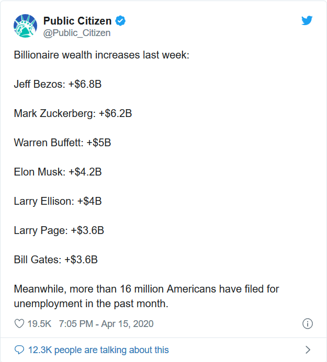The height and width of the screenshot is (362, 327).
Task: Click the Twitter bird logo
Action: click(x=307, y=21)
